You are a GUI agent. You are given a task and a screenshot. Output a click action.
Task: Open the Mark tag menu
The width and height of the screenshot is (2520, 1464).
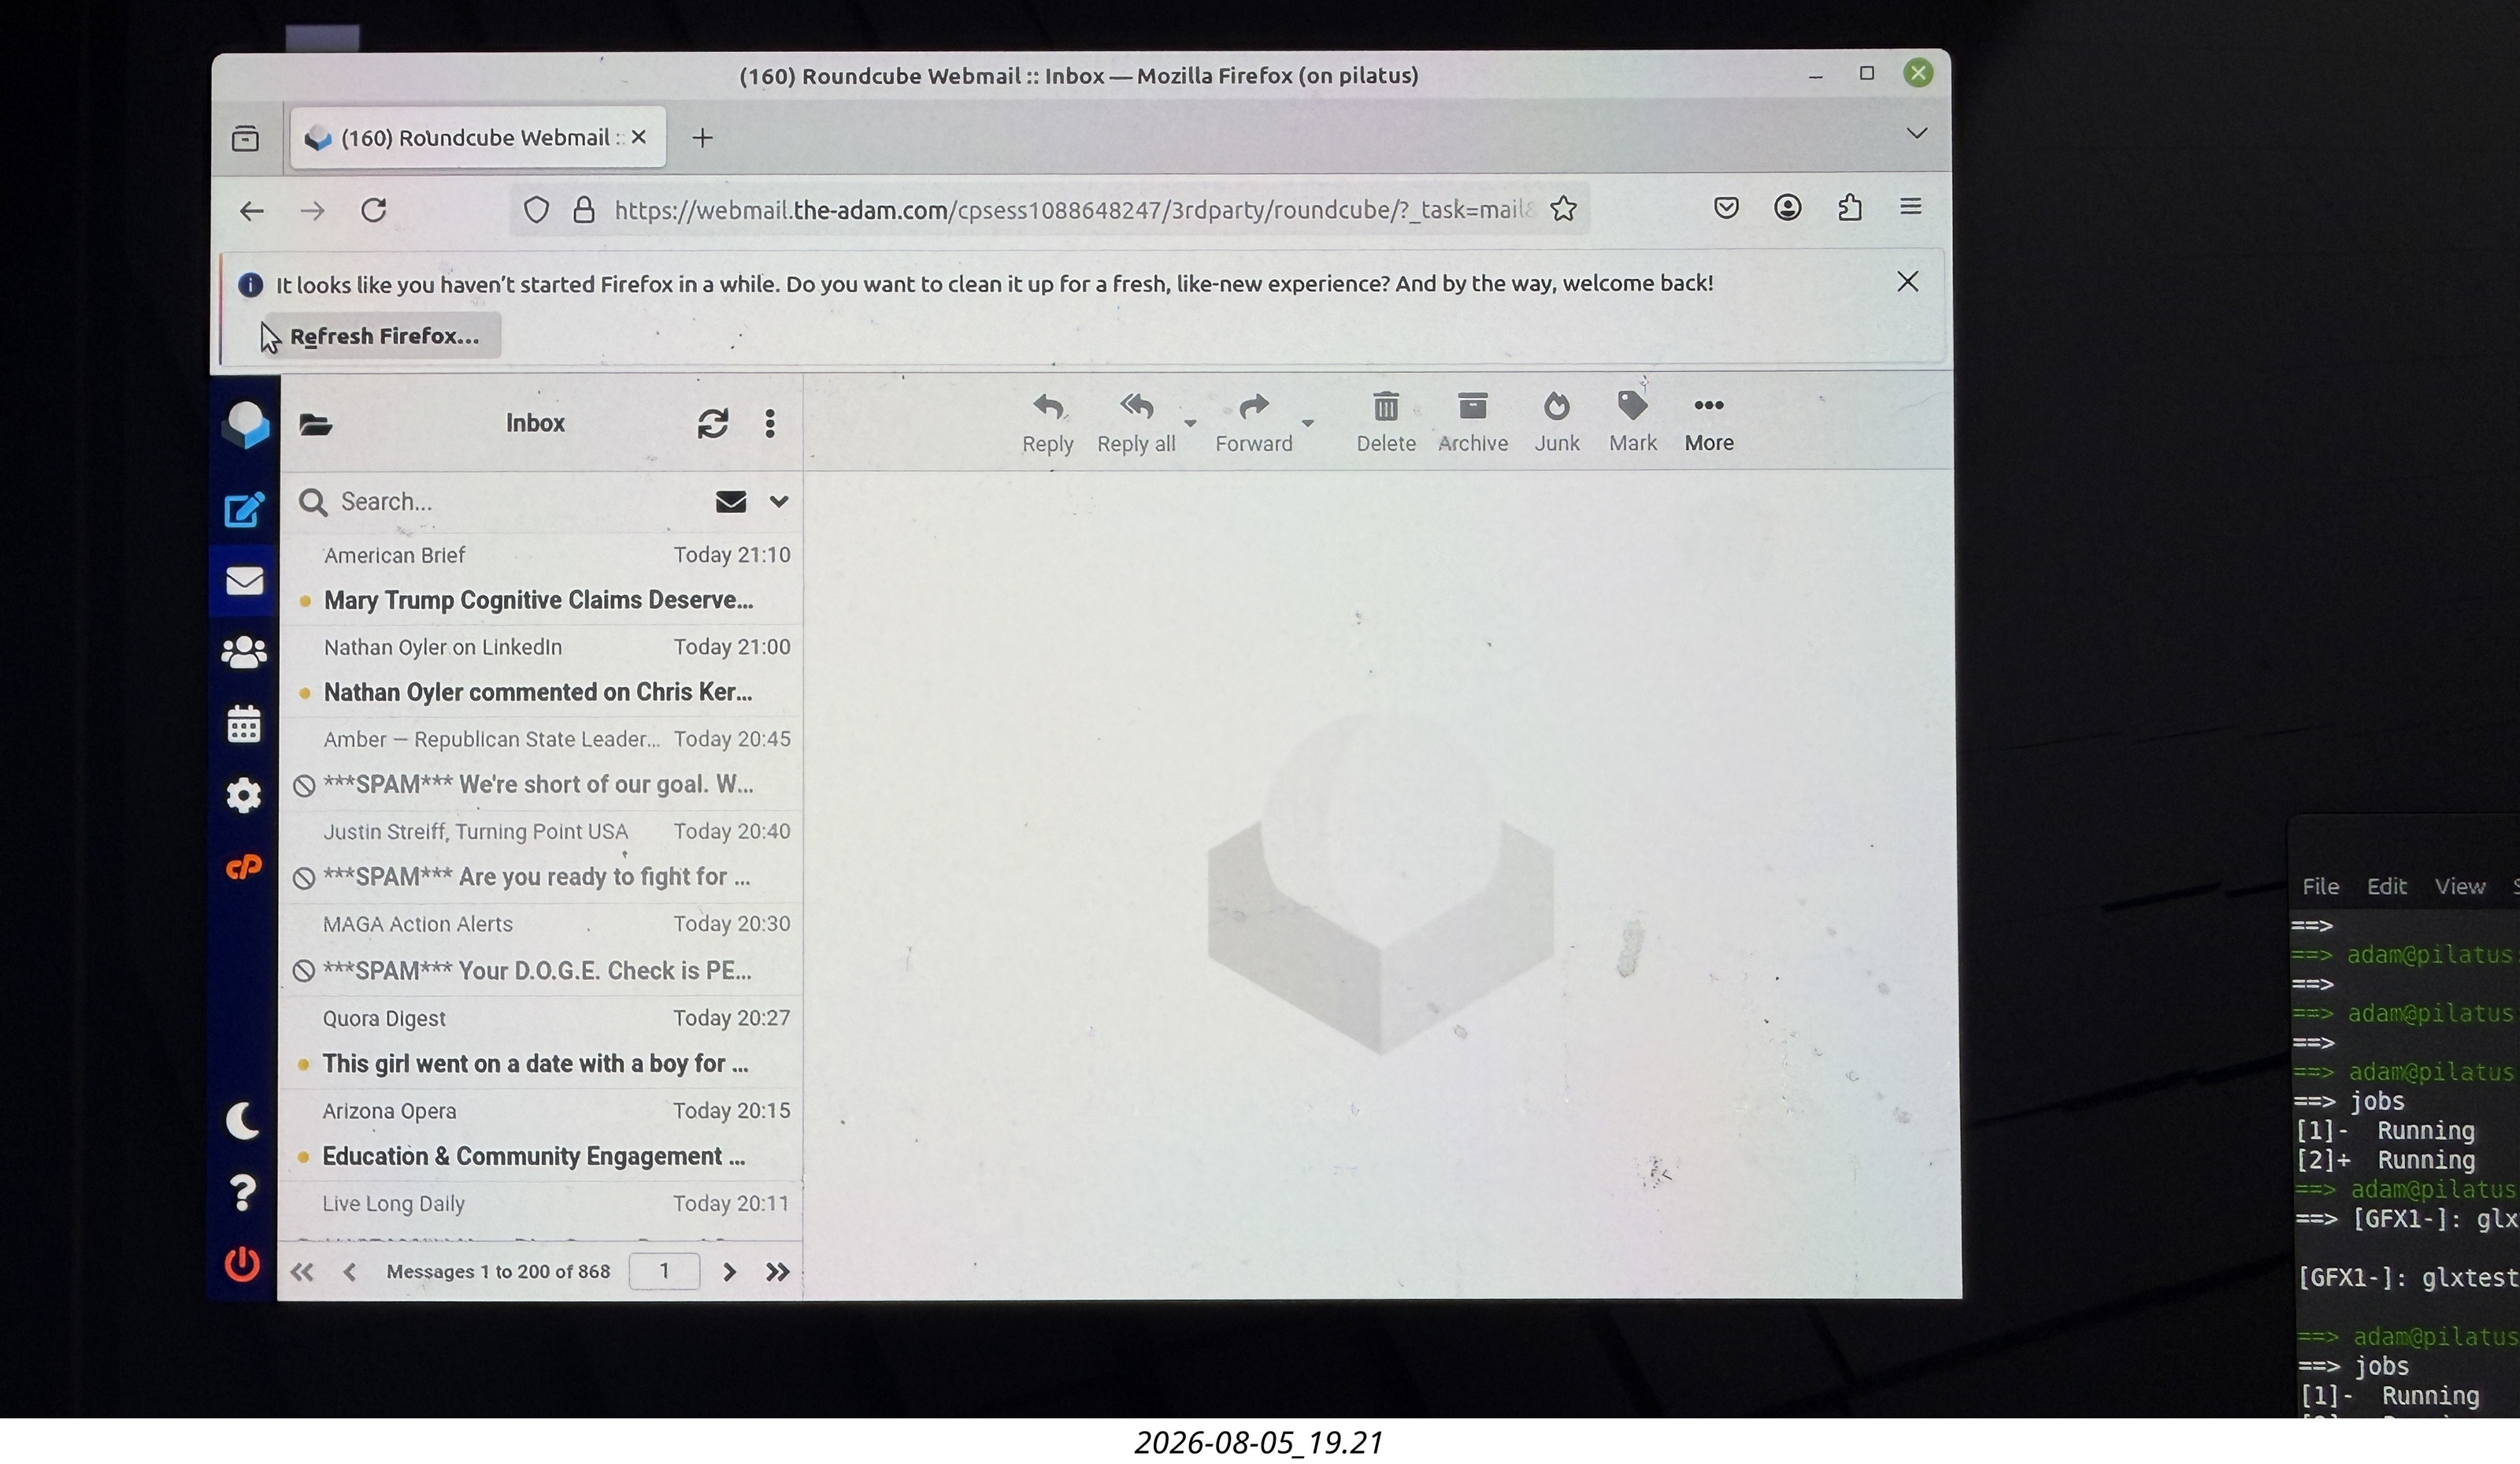point(1633,422)
